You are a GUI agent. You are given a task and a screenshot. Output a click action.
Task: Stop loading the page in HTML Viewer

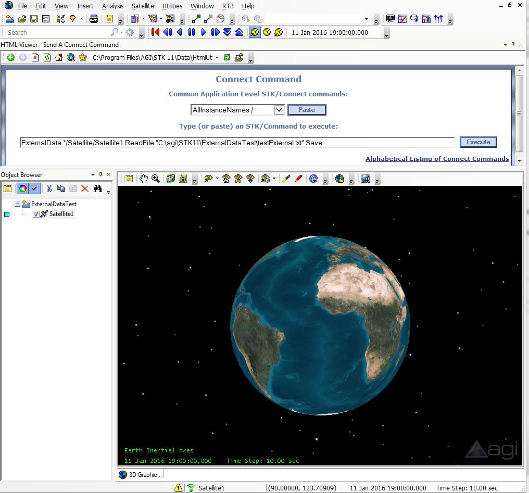pyautogui.click(x=35, y=57)
